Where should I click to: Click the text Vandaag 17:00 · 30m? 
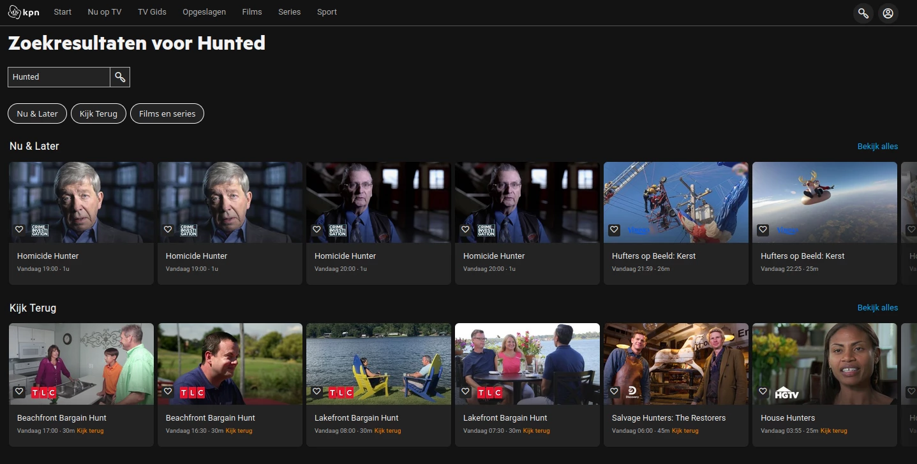(46, 431)
